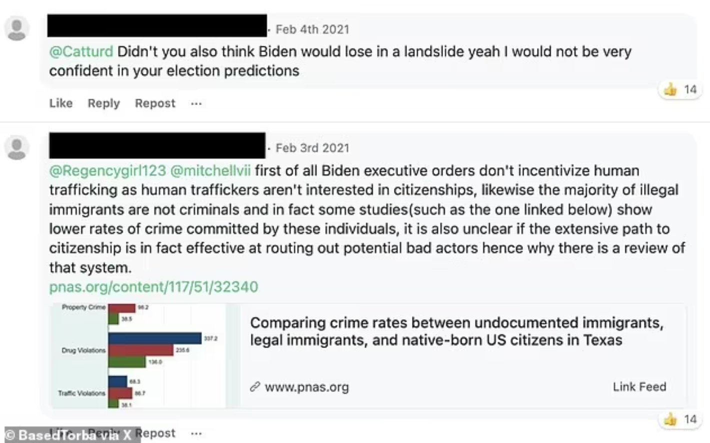Visit the @mitchellvii profile mention
The width and height of the screenshot is (710, 443).
pyautogui.click(x=210, y=171)
